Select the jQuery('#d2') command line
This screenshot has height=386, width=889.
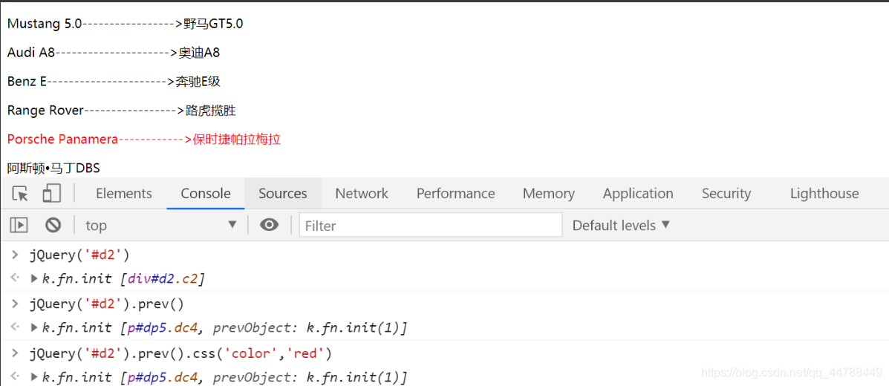pos(80,255)
